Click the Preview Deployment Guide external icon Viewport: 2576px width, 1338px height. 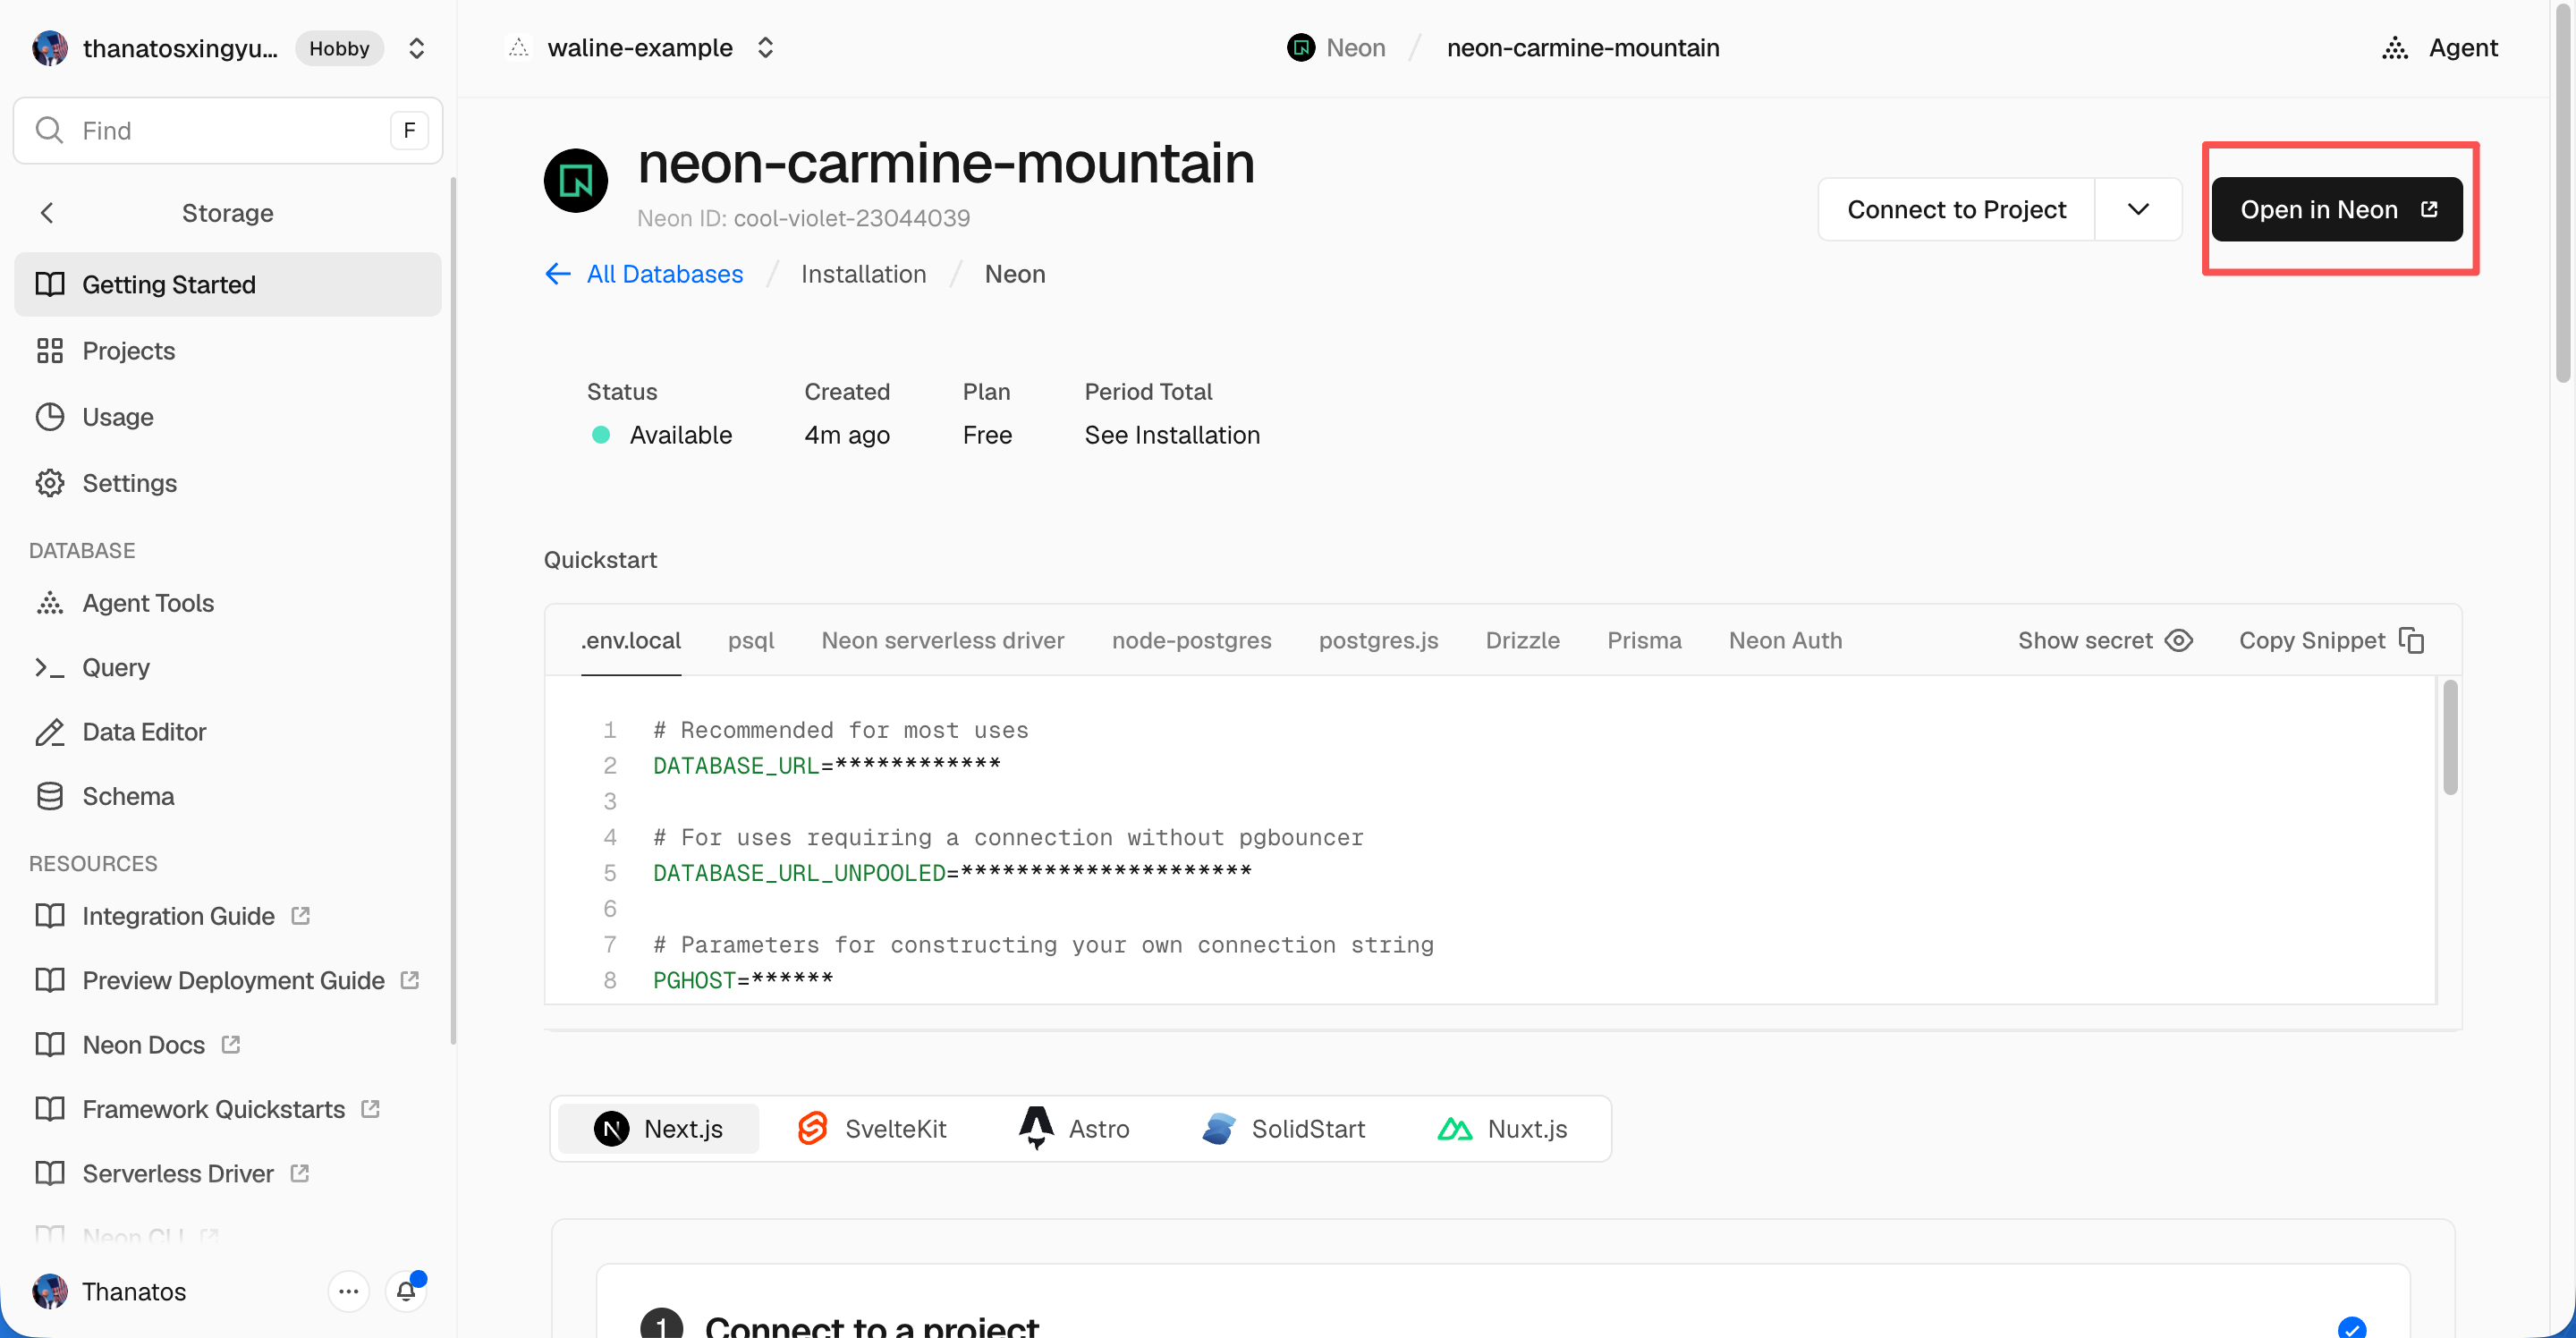pos(410,980)
